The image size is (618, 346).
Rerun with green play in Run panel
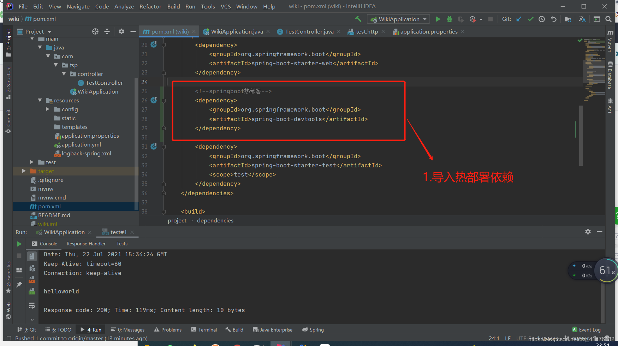pos(19,244)
